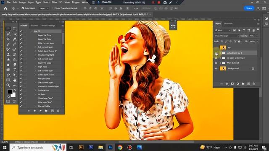Hide the Main Subject group

tap(216, 63)
